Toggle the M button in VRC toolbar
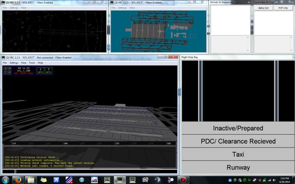Image resolution: width=295 pixels, height=184 pixels. (x=10, y=68)
